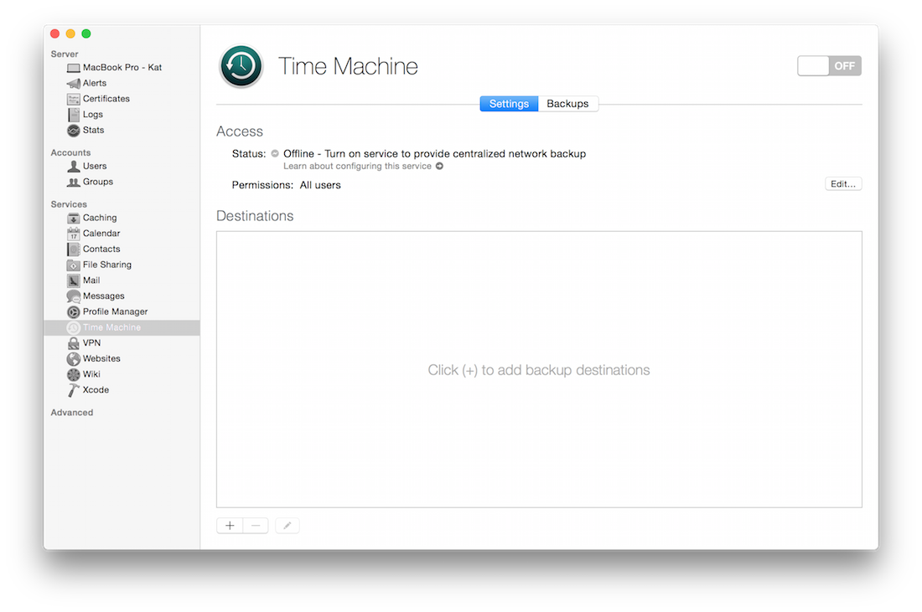Open Groups account icon
The image size is (922, 612).
pyautogui.click(x=74, y=182)
